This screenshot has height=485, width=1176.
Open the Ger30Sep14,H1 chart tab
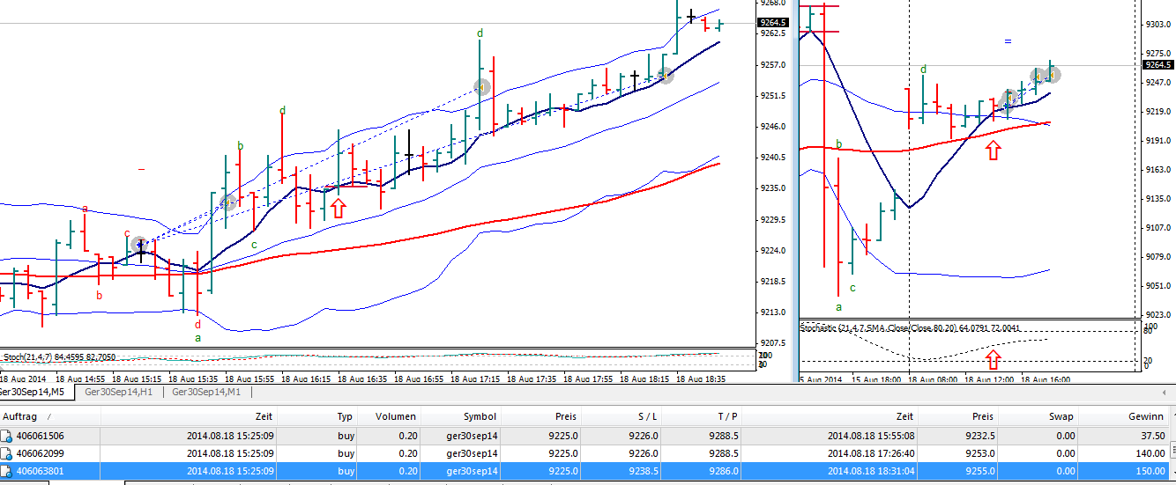pyautogui.click(x=119, y=392)
